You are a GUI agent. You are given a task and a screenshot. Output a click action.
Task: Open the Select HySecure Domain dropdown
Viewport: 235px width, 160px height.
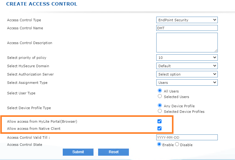(187, 66)
